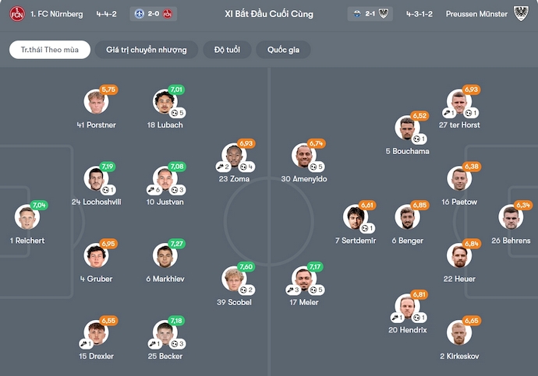Click goalkeeper Reichert's player photo
This screenshot has height=376, width=538.
27,217
